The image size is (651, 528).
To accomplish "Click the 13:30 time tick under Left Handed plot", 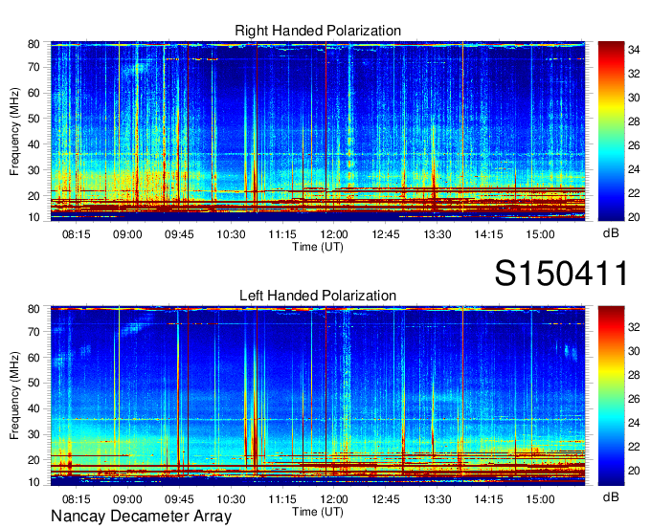I will point(438,499).
